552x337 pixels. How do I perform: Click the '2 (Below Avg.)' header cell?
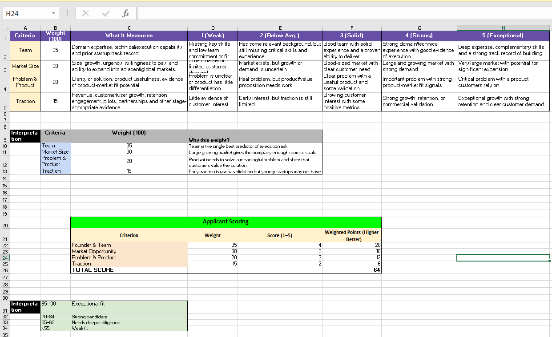[280, 36]
